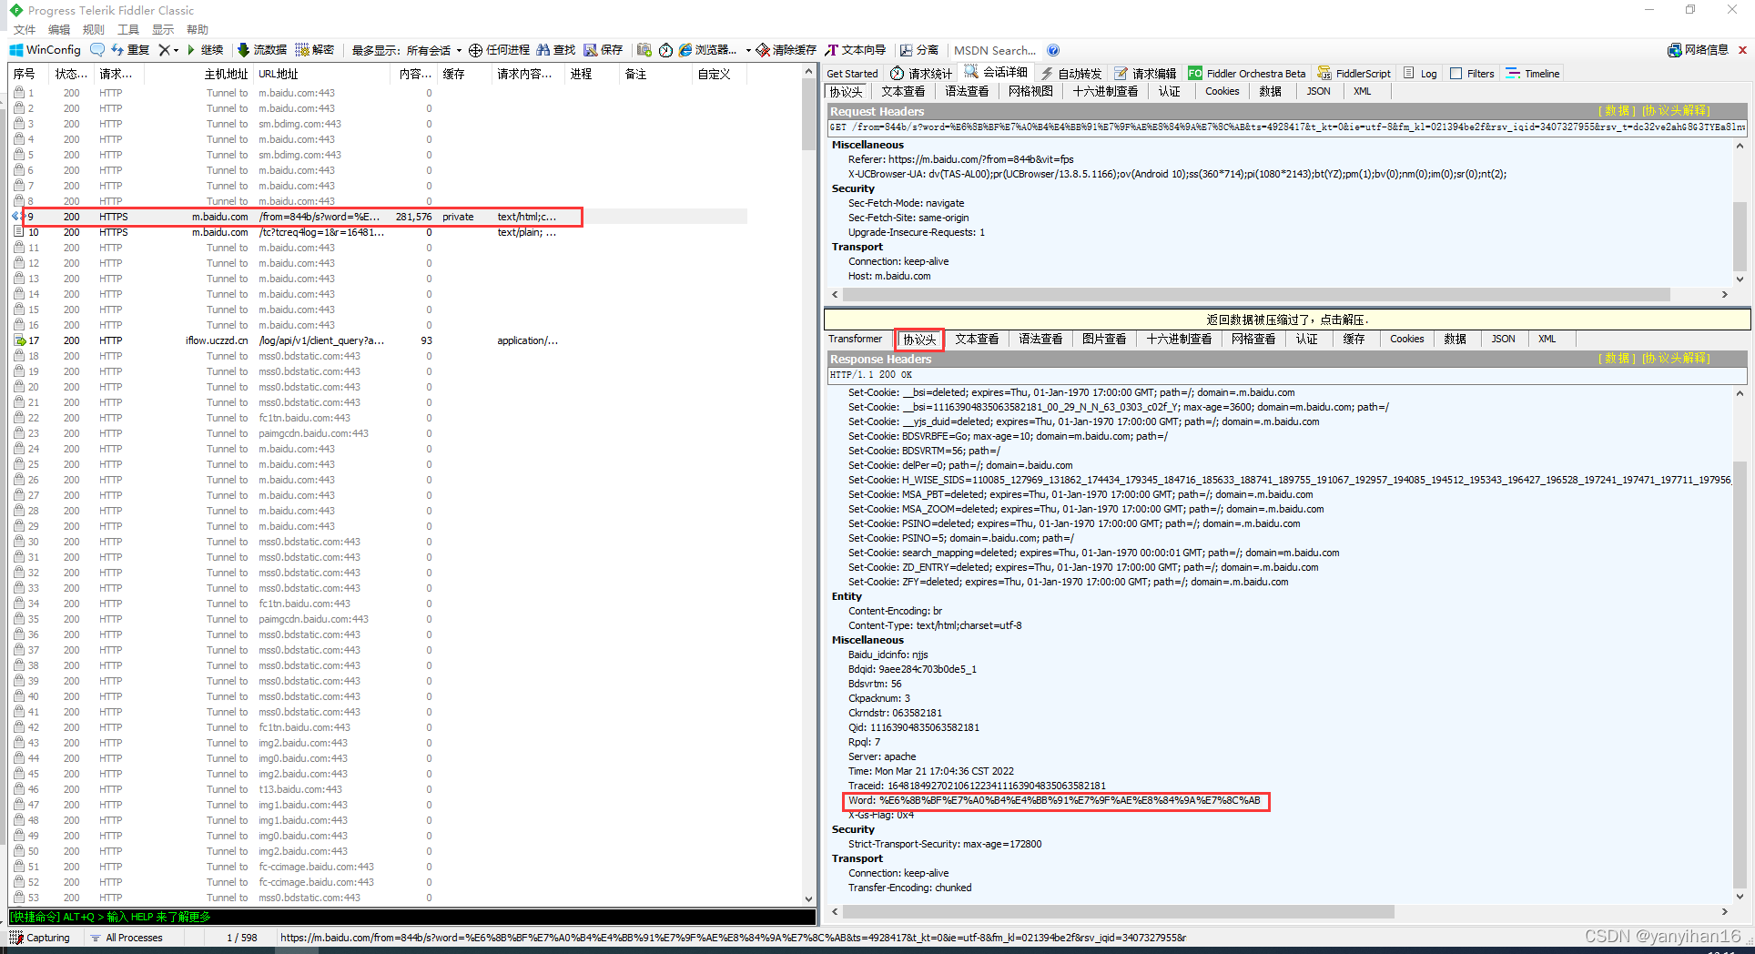
Task: Click the blue help question icon
Action: click(x=1053, y=50)
